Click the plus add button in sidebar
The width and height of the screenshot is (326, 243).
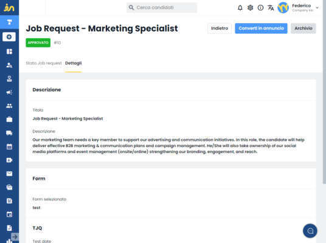(x=9, y=37)
